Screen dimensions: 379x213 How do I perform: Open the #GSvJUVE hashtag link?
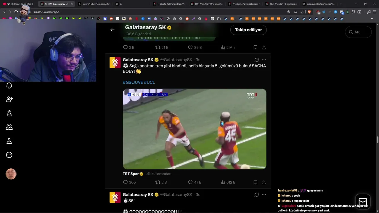click(x=133, y=82)
